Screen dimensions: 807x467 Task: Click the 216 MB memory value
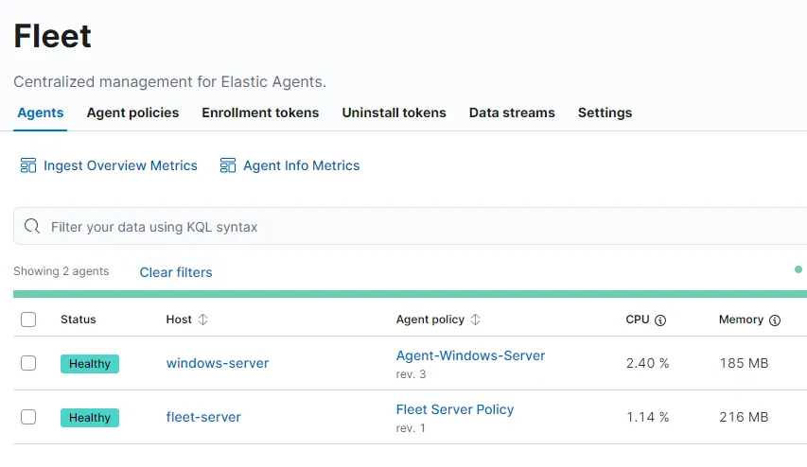pyautogui.click(x=744, y=417)
